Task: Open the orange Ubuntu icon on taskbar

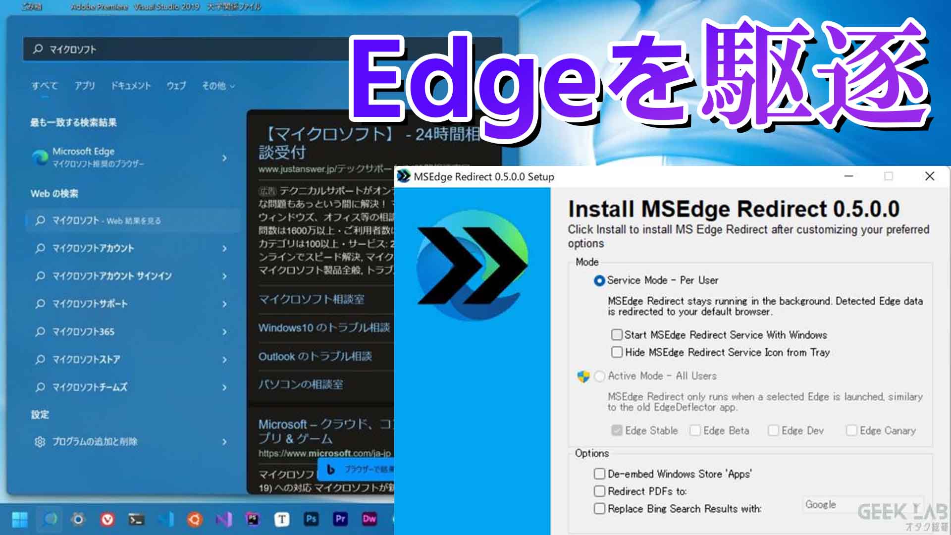Action: (x=195, y=519)
